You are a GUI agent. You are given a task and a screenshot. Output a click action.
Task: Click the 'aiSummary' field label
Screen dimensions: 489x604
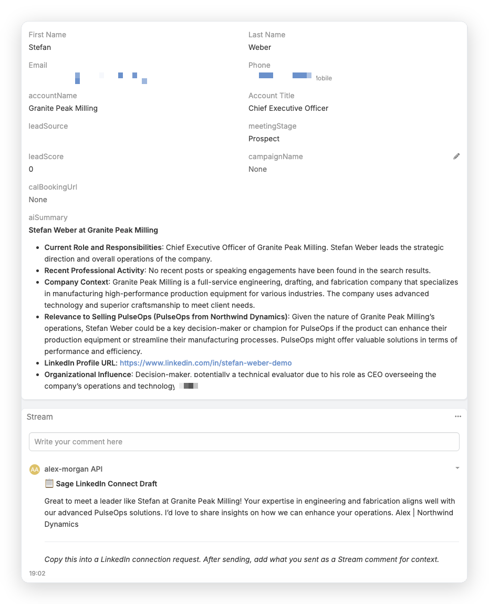[48, 217]
